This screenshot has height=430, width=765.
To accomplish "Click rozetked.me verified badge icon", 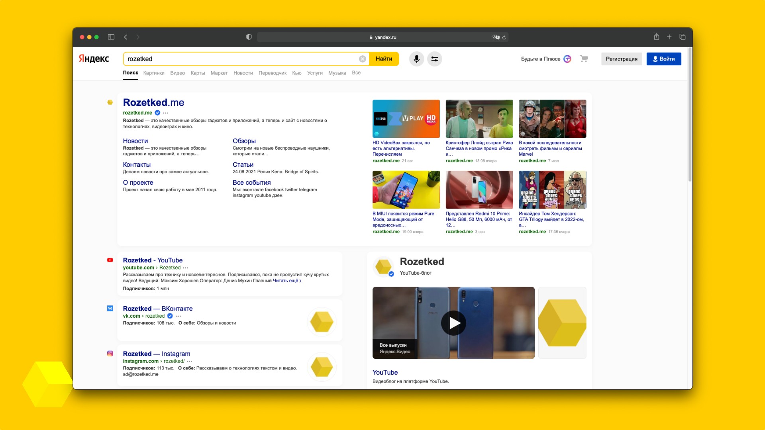I will 157,113.
